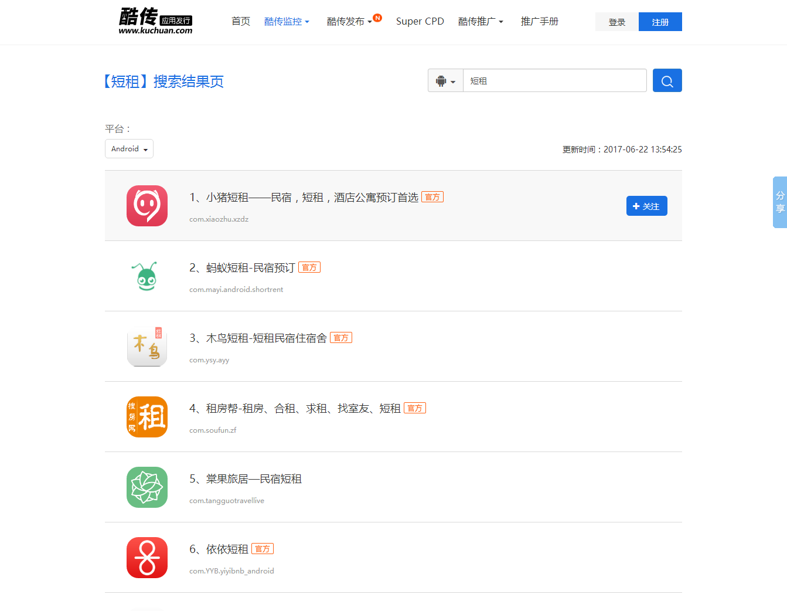Go to 首页 in the navigation
787x611 pixels.
tap(241, 22)
